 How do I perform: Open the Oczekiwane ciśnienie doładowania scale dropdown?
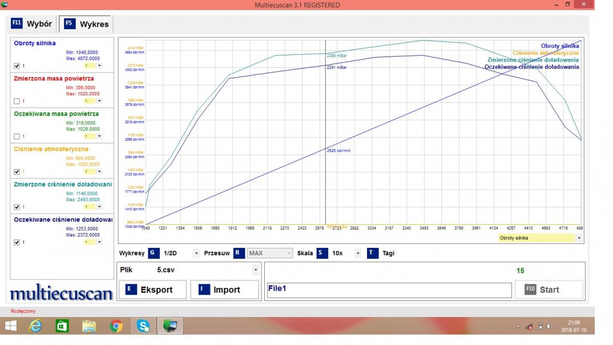click(99, 242)
